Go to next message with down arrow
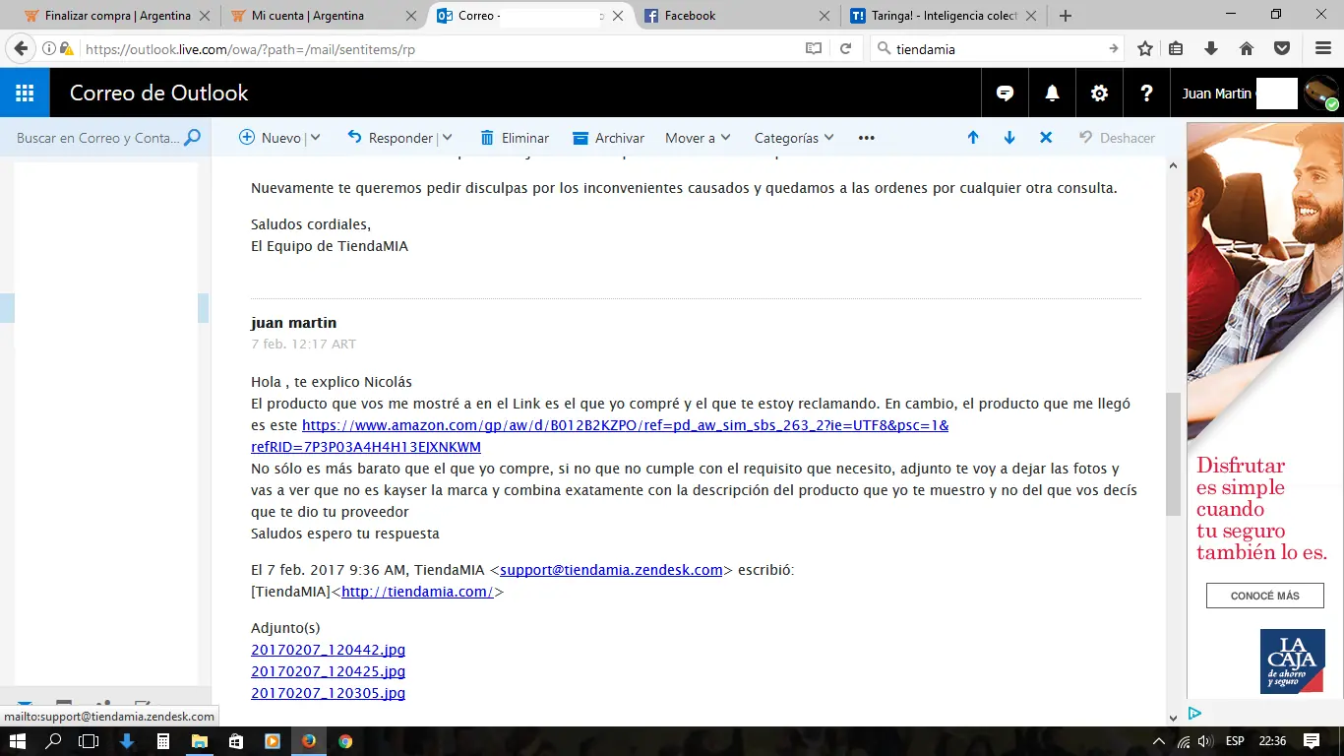The image size is (1344, 756). [1009, 138]
